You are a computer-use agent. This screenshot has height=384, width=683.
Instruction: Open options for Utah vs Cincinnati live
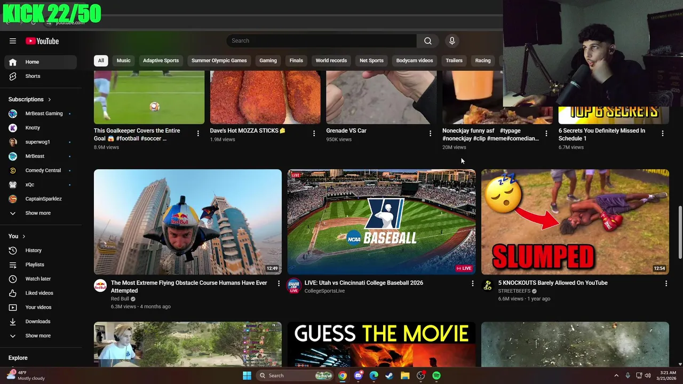pos(472,283)
